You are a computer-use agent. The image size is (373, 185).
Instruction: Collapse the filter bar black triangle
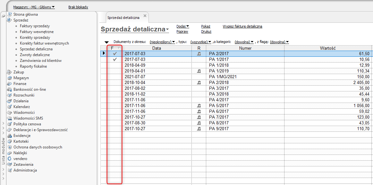click(107, 42)
